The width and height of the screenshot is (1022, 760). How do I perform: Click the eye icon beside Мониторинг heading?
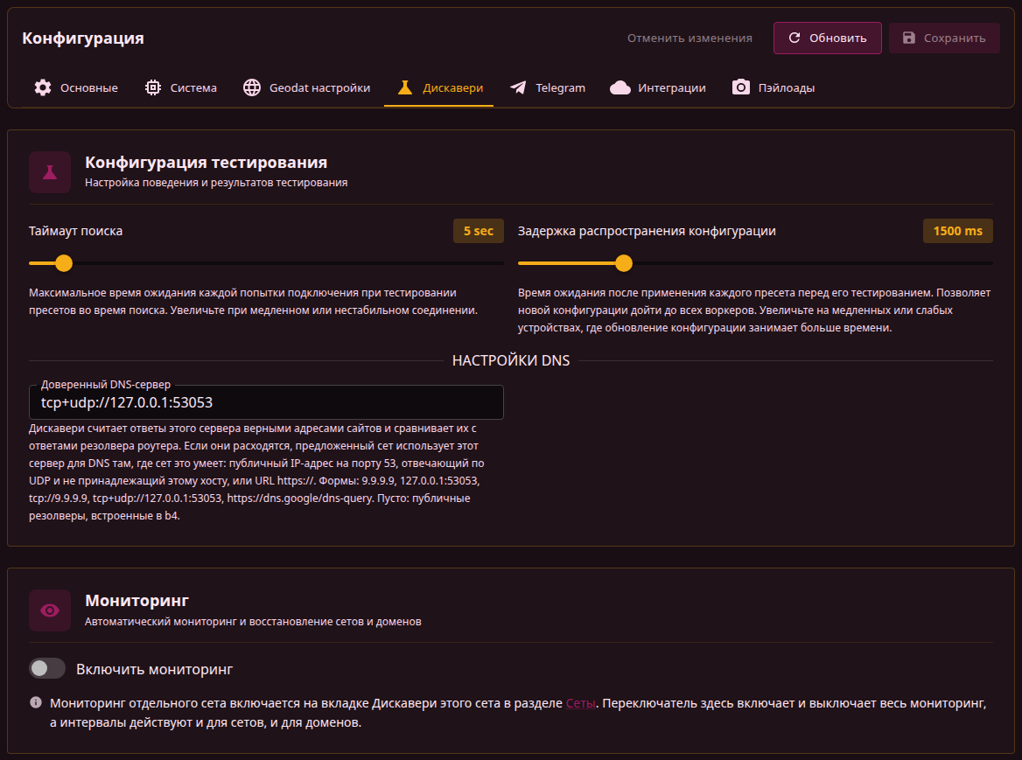coord(50,610)
